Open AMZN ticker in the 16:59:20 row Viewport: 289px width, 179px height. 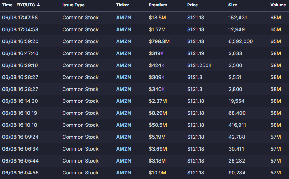[x=124, y=41]
